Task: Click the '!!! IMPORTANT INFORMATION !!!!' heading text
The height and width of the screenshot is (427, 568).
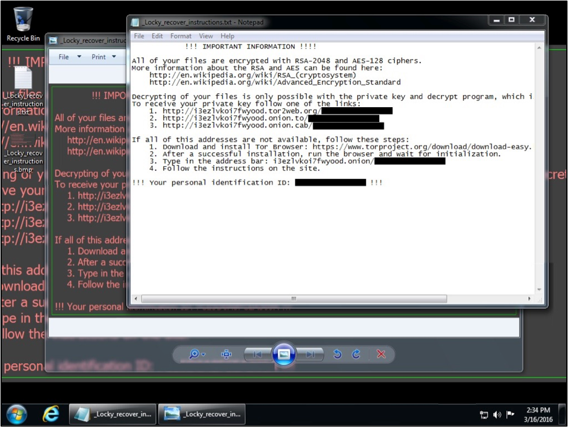Action: (251, 46)
